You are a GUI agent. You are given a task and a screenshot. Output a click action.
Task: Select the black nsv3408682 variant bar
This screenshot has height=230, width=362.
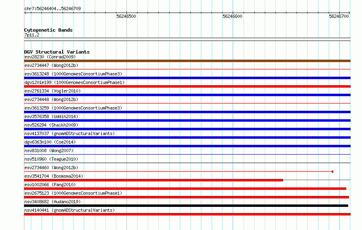(x=186, y=206)
